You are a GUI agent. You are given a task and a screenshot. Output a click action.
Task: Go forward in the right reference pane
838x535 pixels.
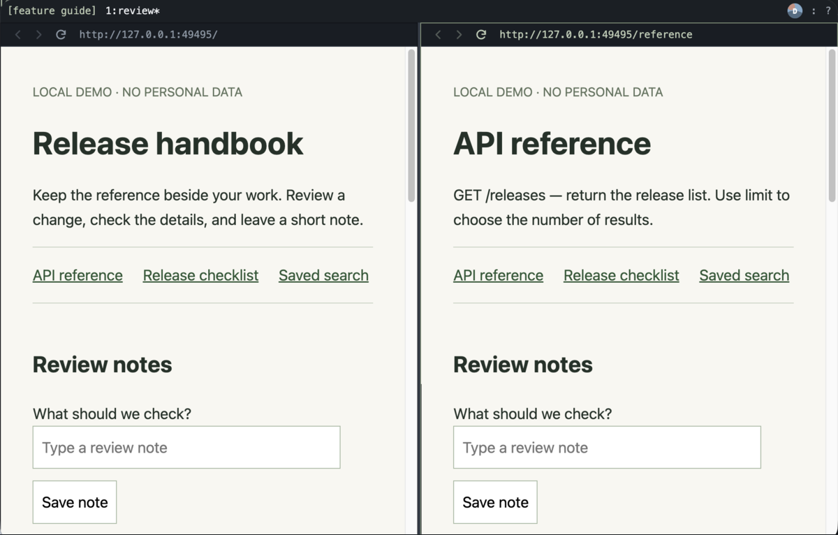click(x=459, y=34)
